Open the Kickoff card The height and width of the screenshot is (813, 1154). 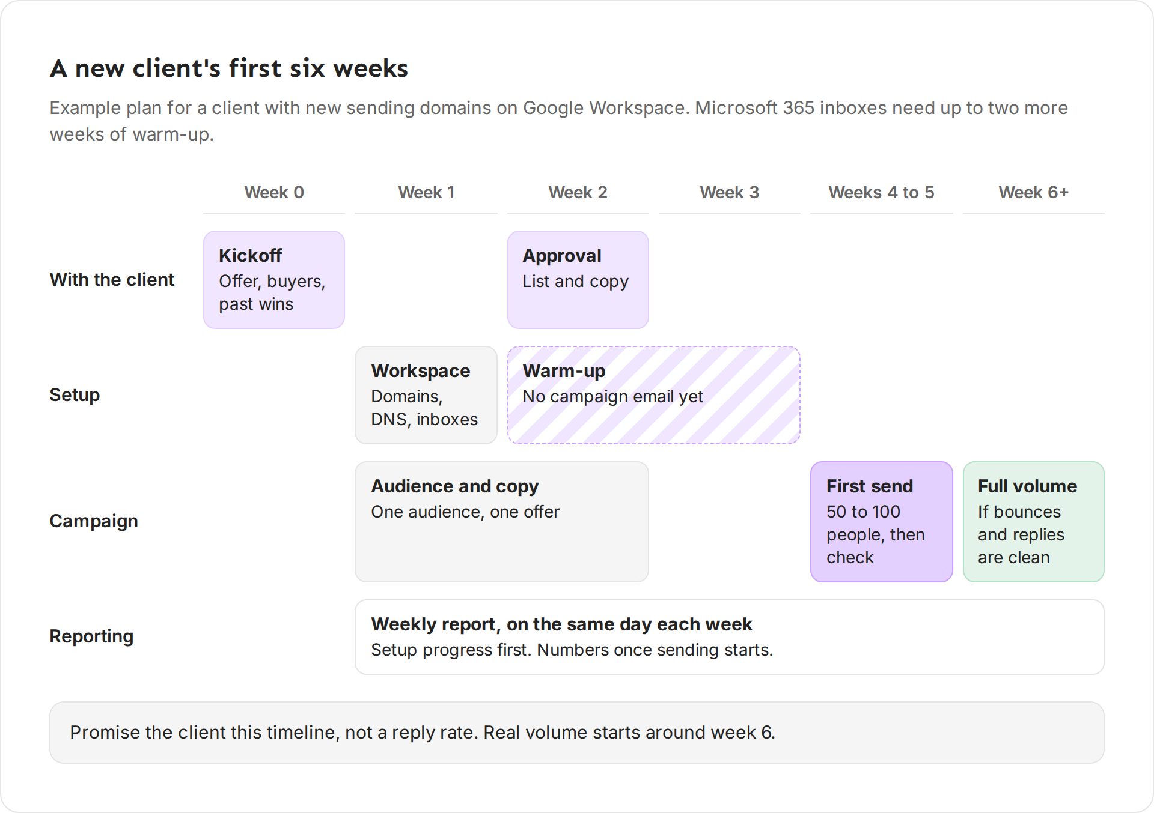274,280
